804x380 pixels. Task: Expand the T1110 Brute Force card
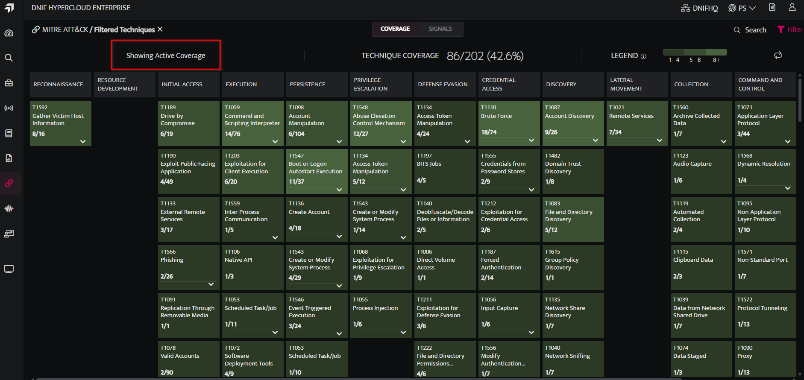pyautogui.click(x=531, y=140)
